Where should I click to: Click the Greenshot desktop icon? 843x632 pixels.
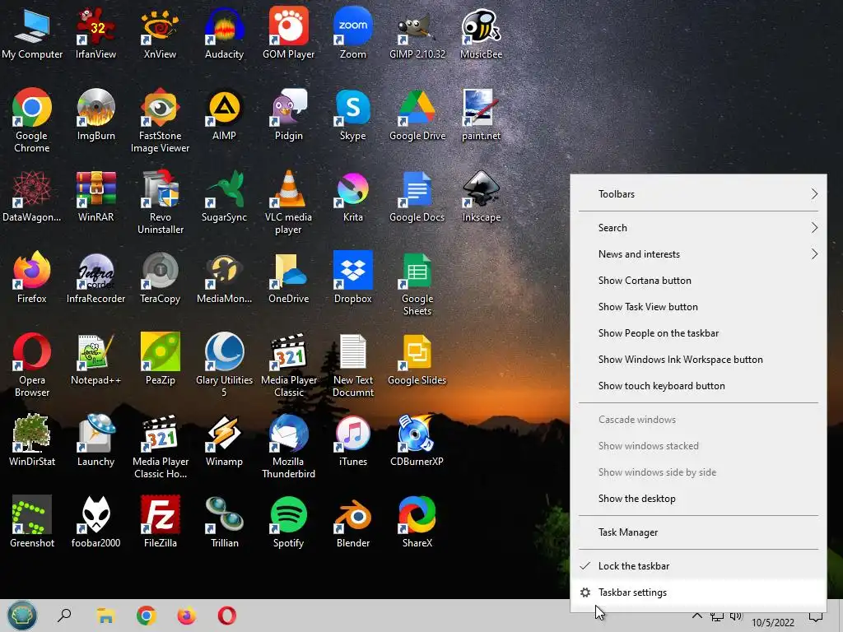click(x=32, y=523)
